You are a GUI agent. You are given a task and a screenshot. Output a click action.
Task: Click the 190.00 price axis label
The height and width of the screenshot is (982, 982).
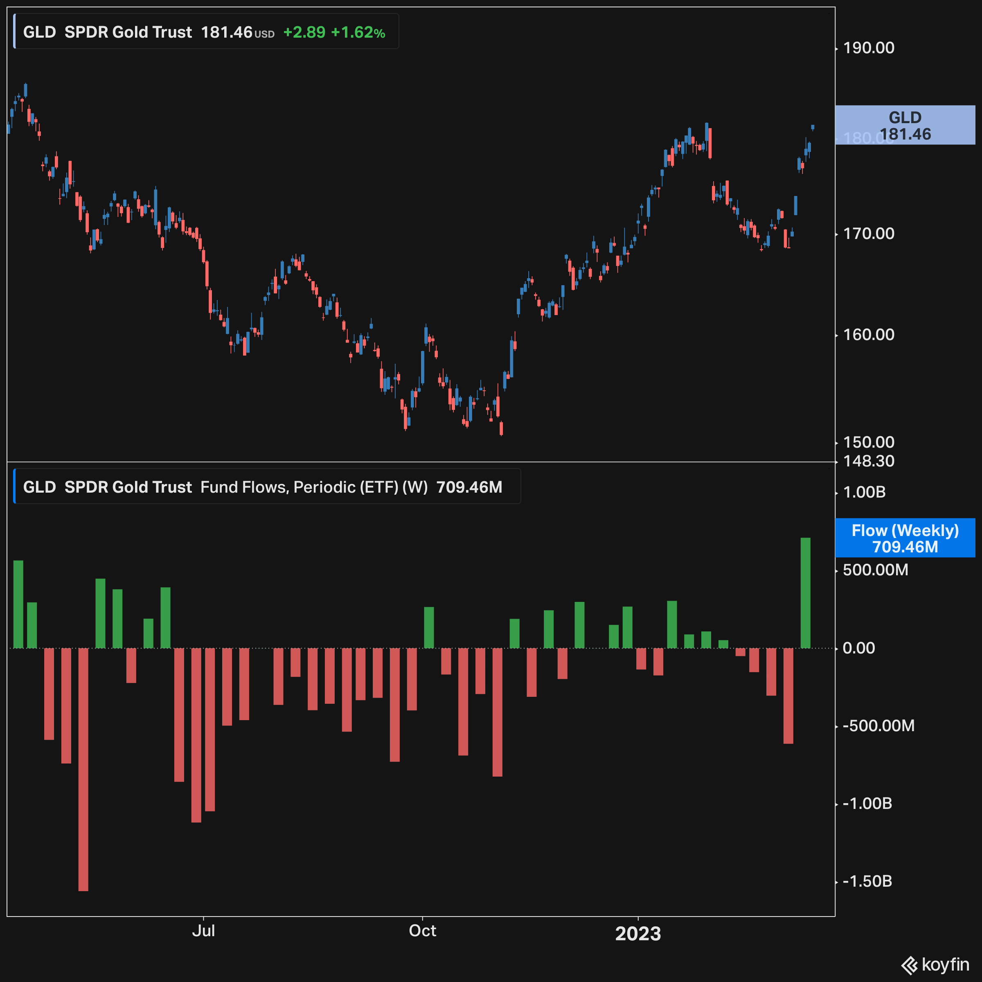coord(869,48)
